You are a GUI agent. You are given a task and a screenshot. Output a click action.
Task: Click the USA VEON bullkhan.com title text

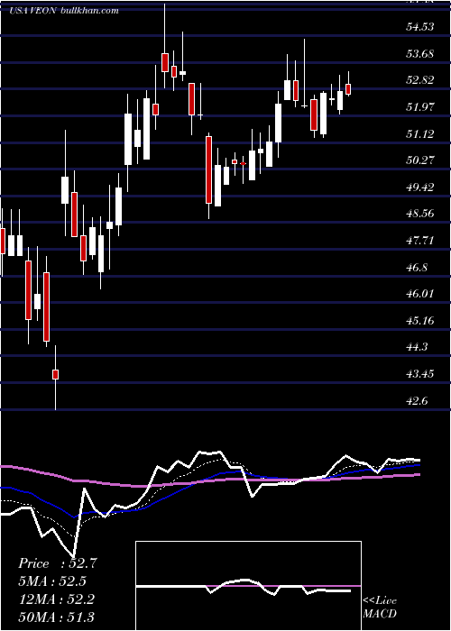64,11
